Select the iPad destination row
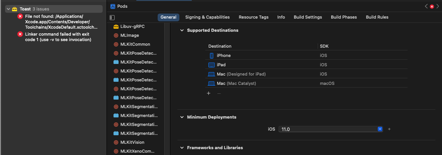Viewport: 442px width, 155px height. 306,65
